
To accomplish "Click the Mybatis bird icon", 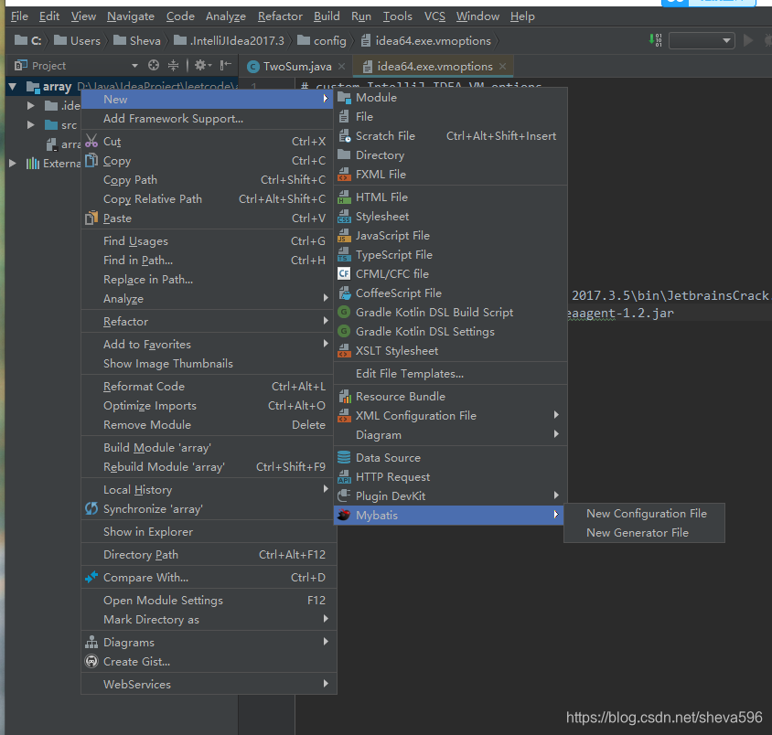I will 344,515.
